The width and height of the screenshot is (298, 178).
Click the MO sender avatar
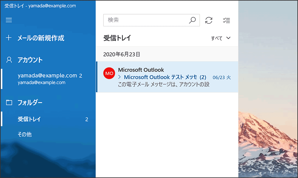[109, 73]
